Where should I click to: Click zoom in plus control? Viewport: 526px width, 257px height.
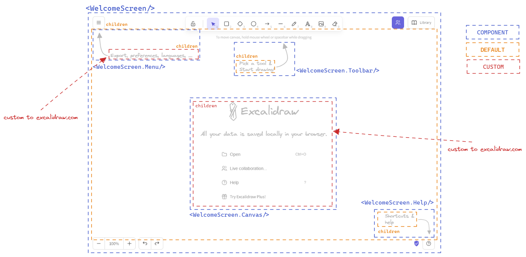point(129,243)
